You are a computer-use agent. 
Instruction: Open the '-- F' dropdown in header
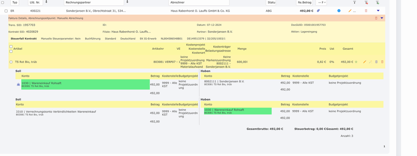[321, 2]
